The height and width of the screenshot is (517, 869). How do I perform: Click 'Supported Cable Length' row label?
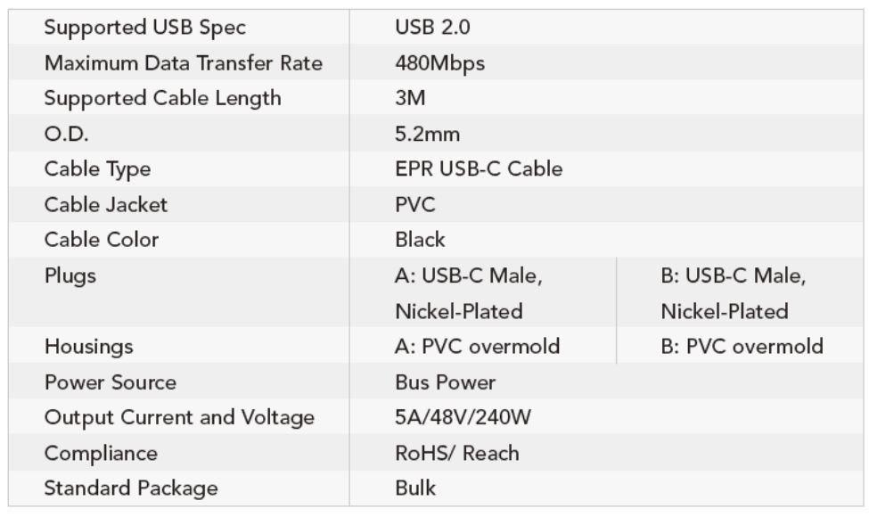click(x=162, y=98)
